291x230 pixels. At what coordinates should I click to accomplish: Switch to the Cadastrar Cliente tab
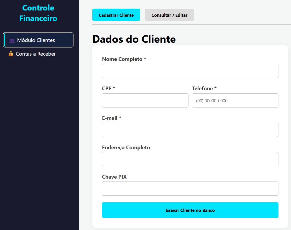tap(116, 15)
